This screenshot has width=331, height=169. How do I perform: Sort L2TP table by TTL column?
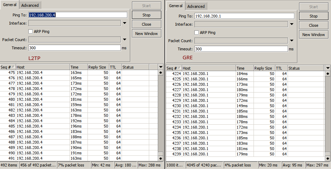click(x=115, y=67)
